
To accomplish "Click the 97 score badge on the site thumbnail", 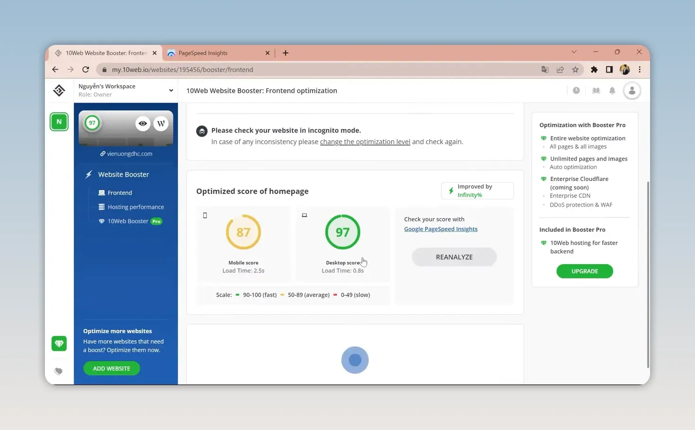I will coord(92,123).
